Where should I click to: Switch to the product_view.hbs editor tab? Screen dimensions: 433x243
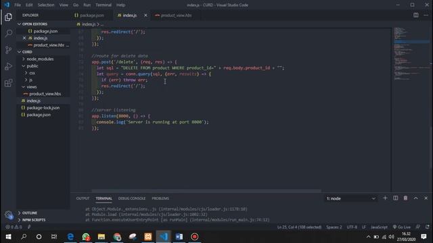176,16
